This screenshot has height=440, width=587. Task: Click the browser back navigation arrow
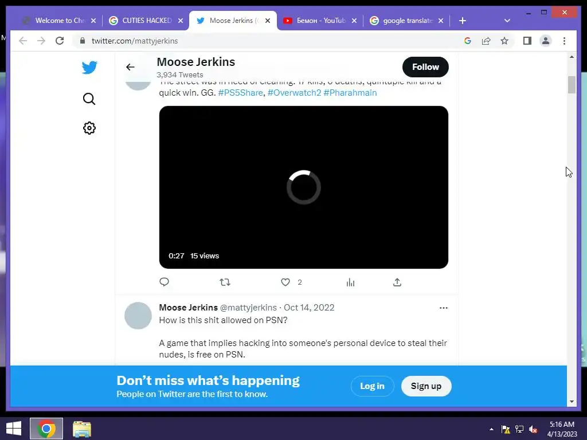(23, 41)
